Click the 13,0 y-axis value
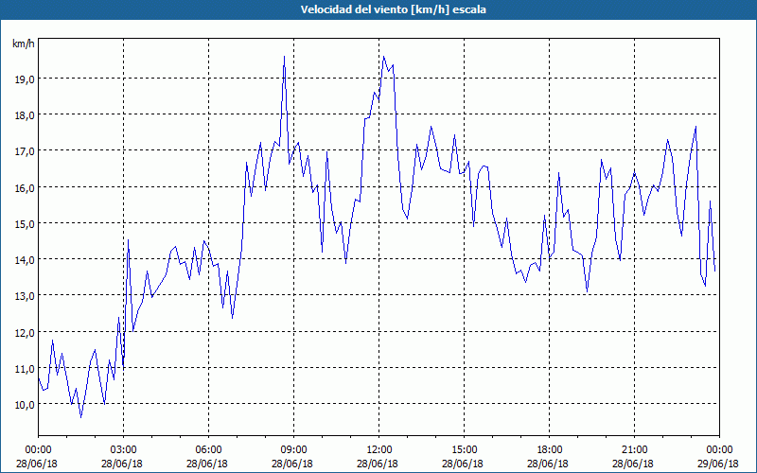 coord(25,296)
